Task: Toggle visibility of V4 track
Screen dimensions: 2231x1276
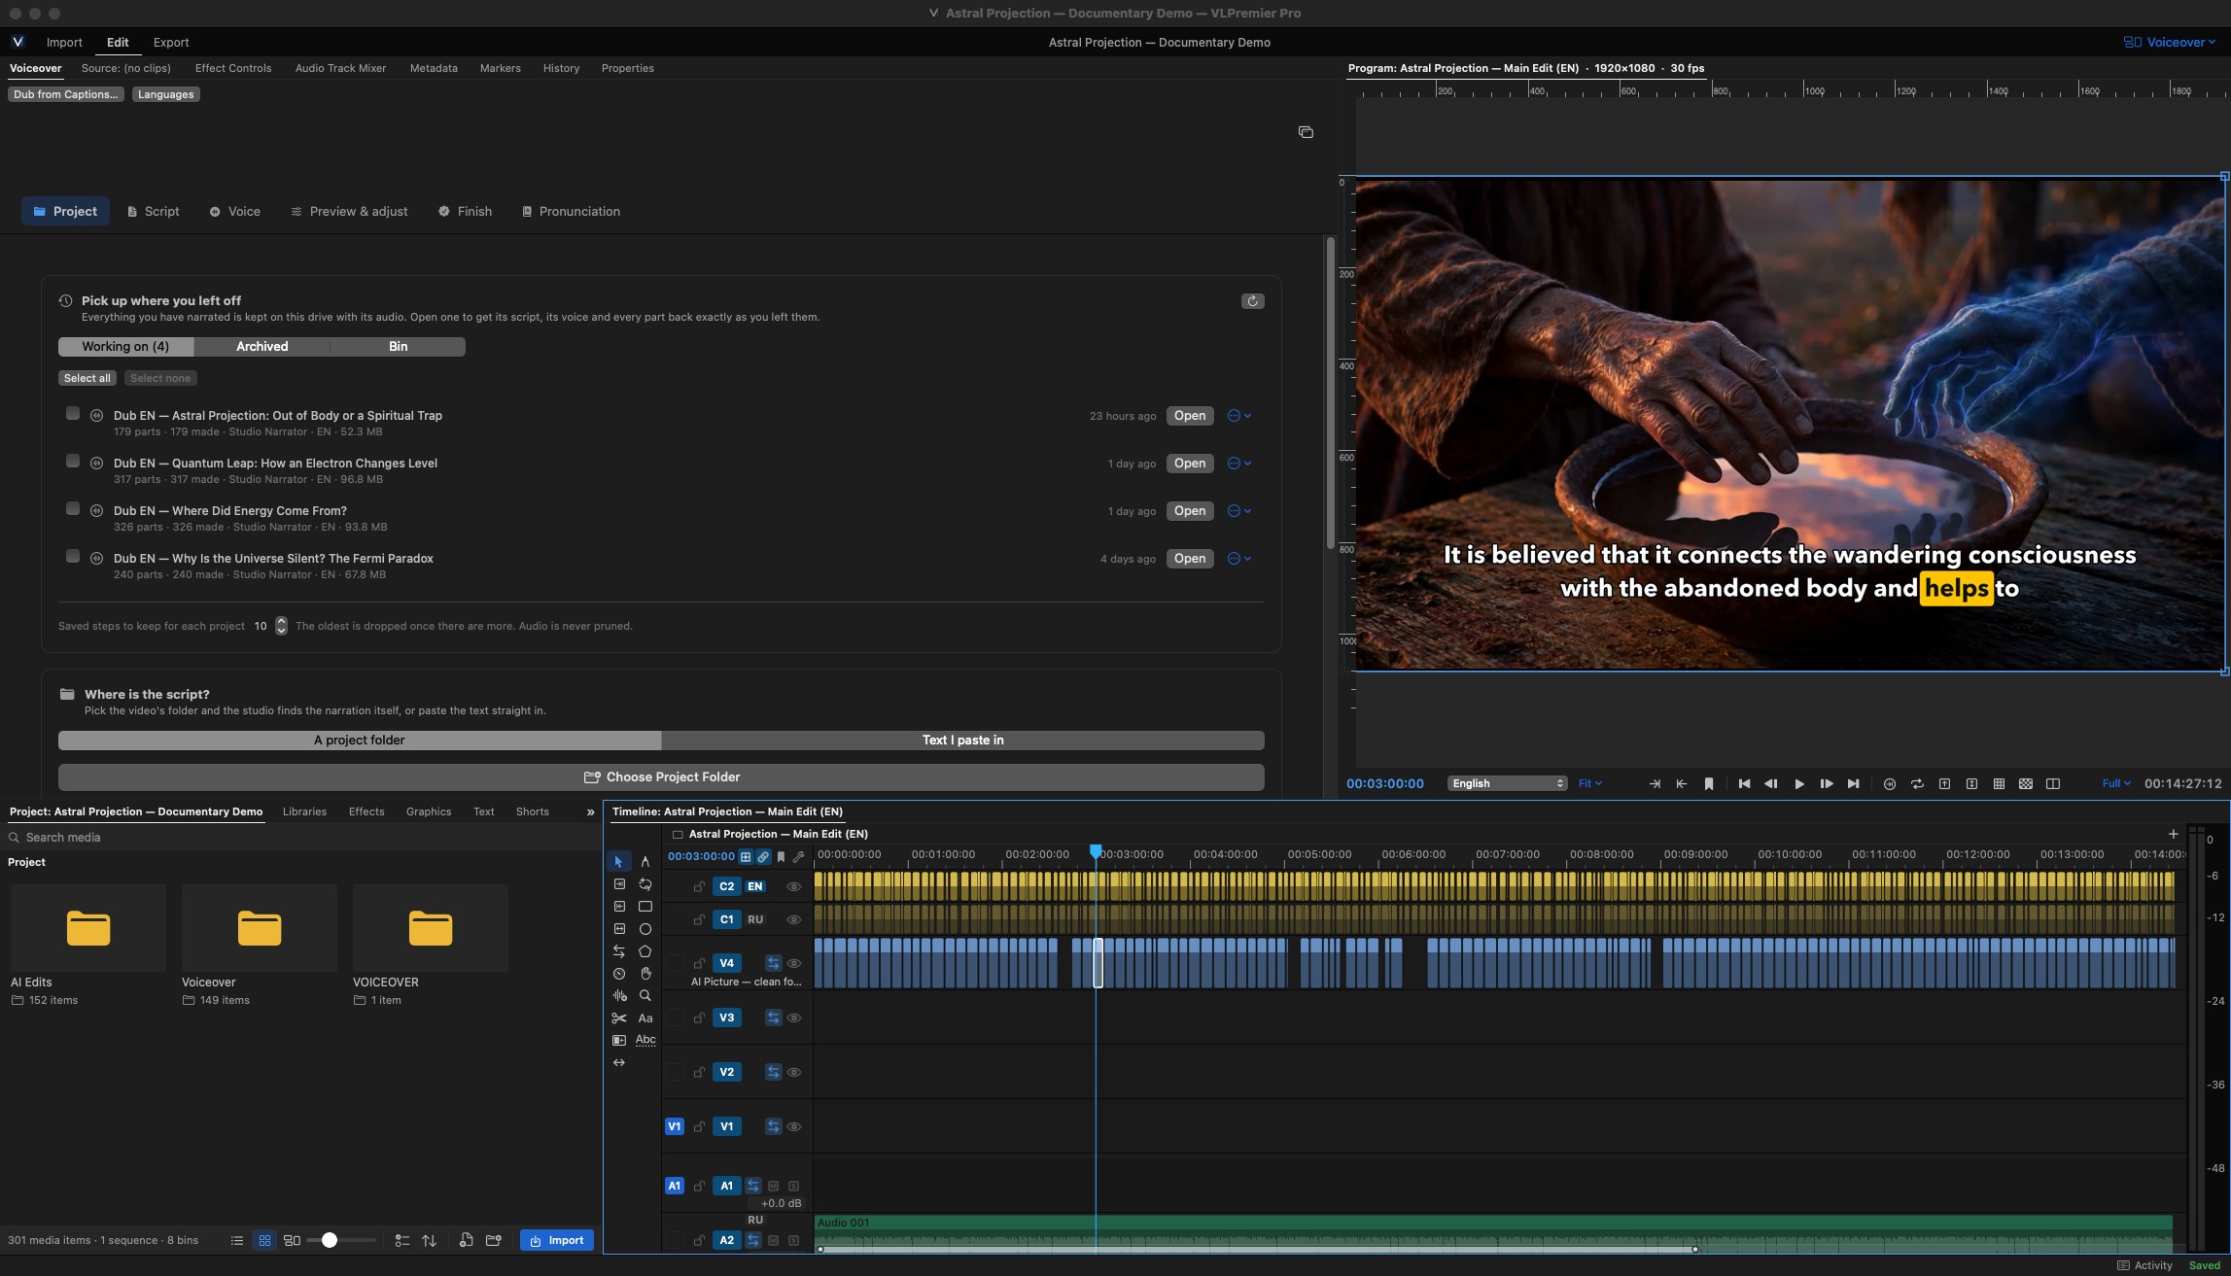Action: [x=793, y=964]
